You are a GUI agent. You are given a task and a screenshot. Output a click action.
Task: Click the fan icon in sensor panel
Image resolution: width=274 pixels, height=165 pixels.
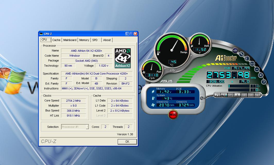(153, 105)
